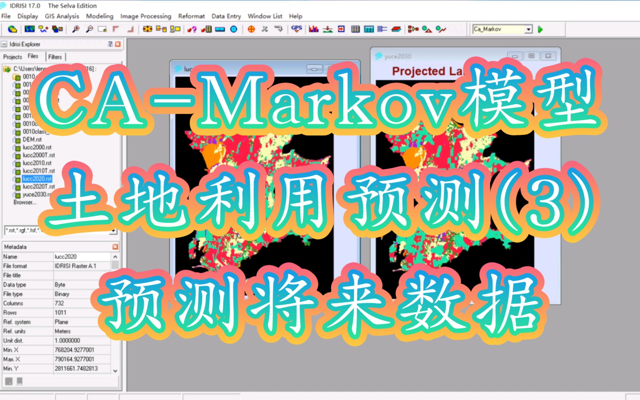Screen dimensions: 640x400
Task: Select the highlighted lucc2020.rst file
Action: pyautogui.click(x=37, y=179)
